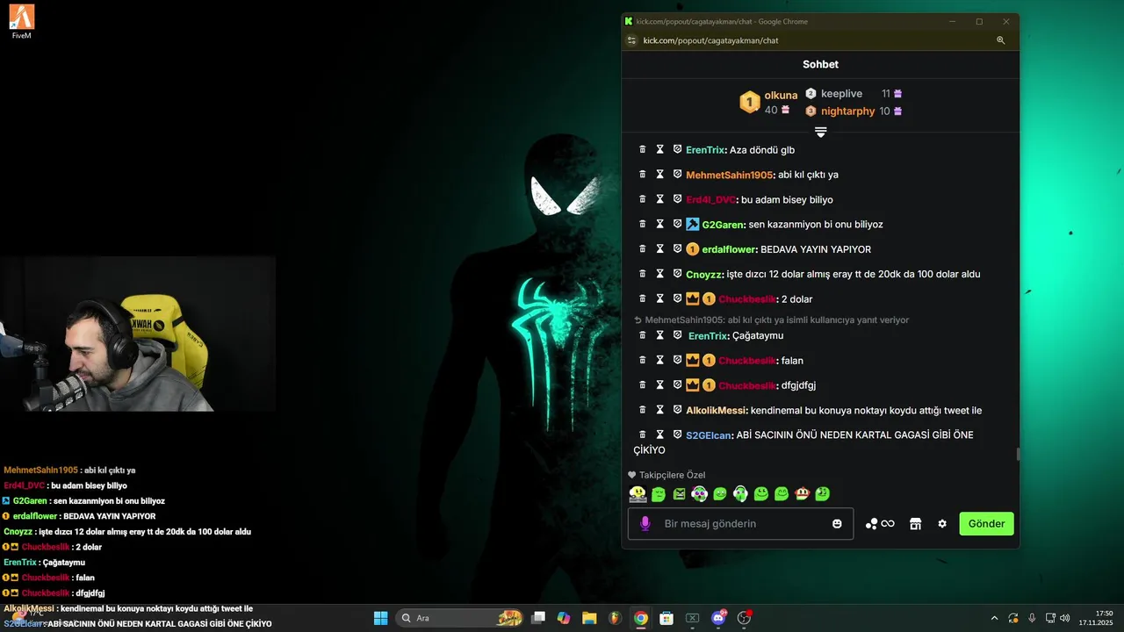1124x632 pixels.
Task: Timeout Chuckbeslik on the "2 dolar" message
Action: [659, 298]
